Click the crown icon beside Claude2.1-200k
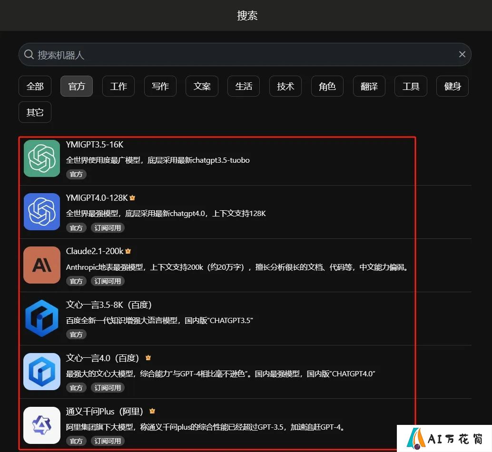 coord(128,251)
